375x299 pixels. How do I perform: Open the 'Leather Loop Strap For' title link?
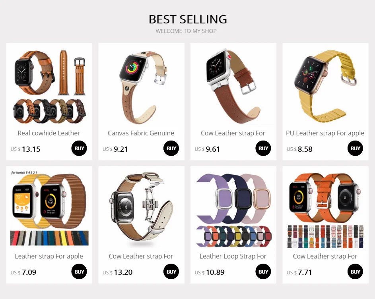[233, 256]
